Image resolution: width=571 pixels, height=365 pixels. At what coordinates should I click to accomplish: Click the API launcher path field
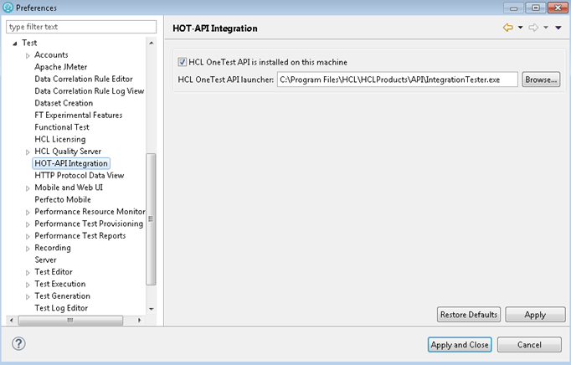point(397,80)
